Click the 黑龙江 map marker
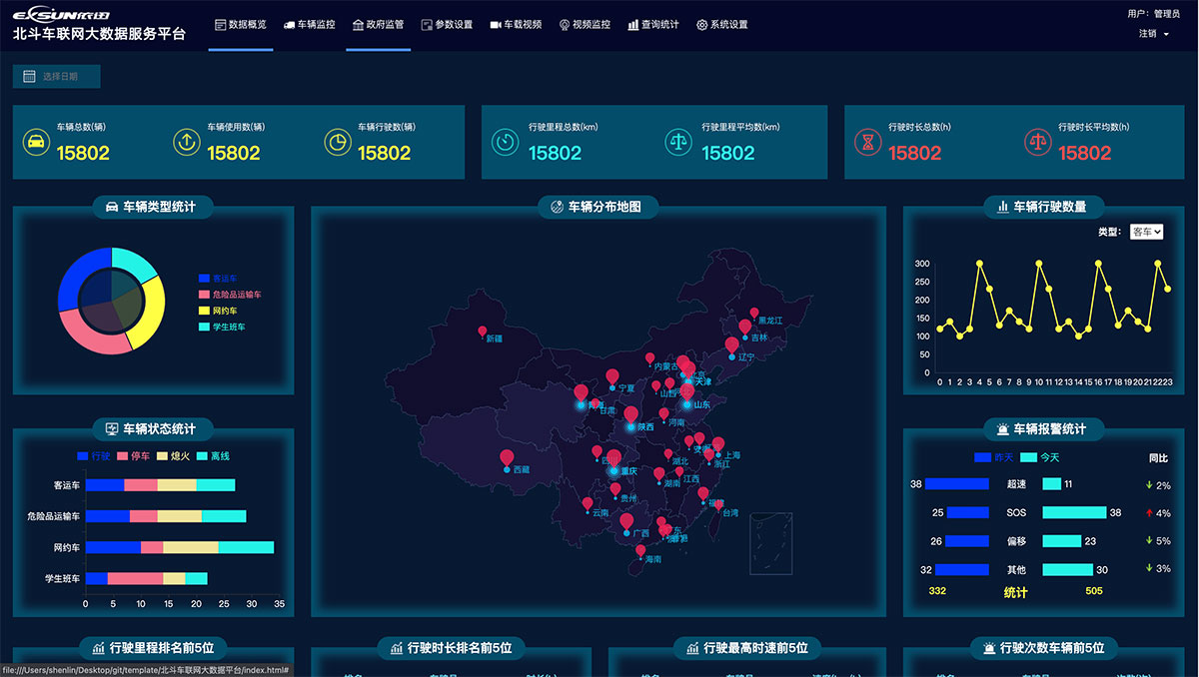 point(754,314)
